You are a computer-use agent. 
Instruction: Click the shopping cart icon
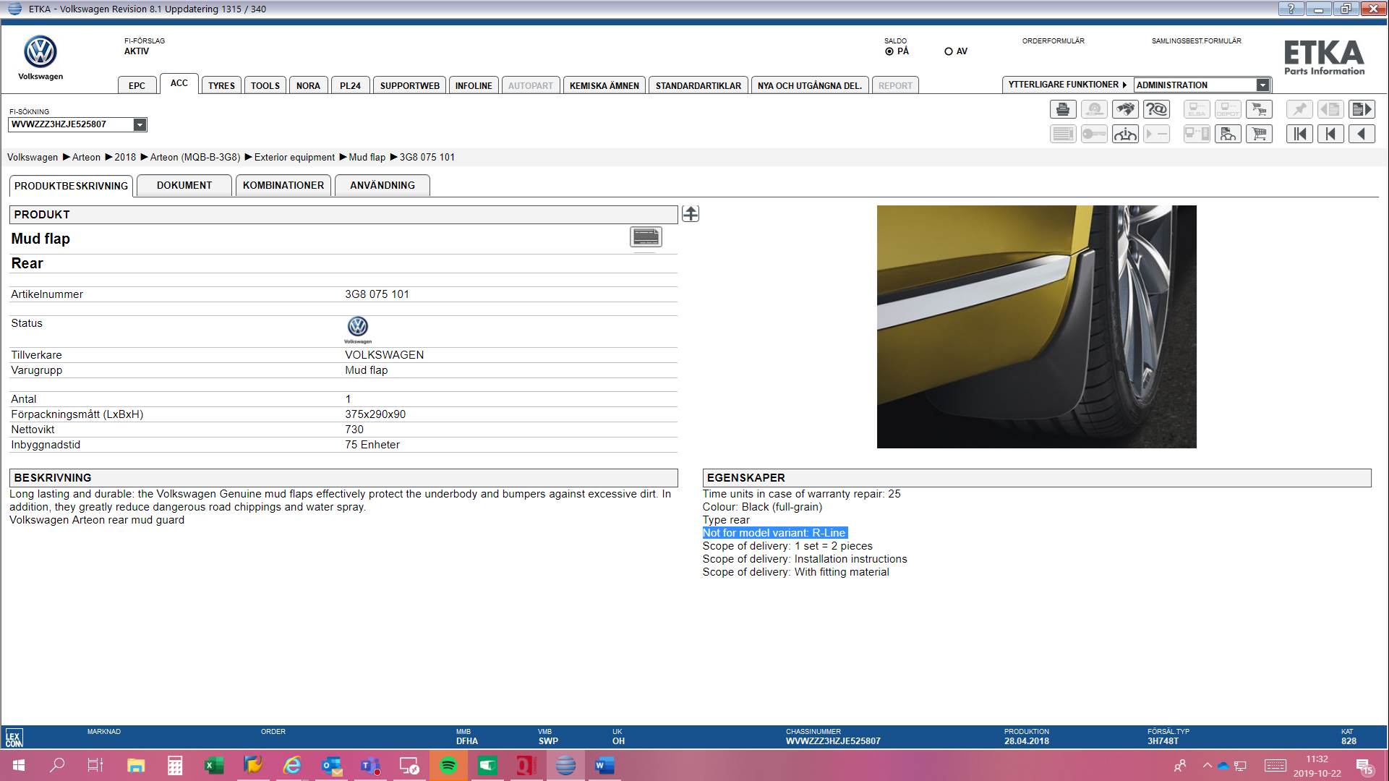coord(1260,134)
